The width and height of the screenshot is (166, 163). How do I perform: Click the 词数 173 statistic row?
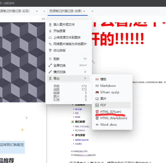tap(70, 90)
